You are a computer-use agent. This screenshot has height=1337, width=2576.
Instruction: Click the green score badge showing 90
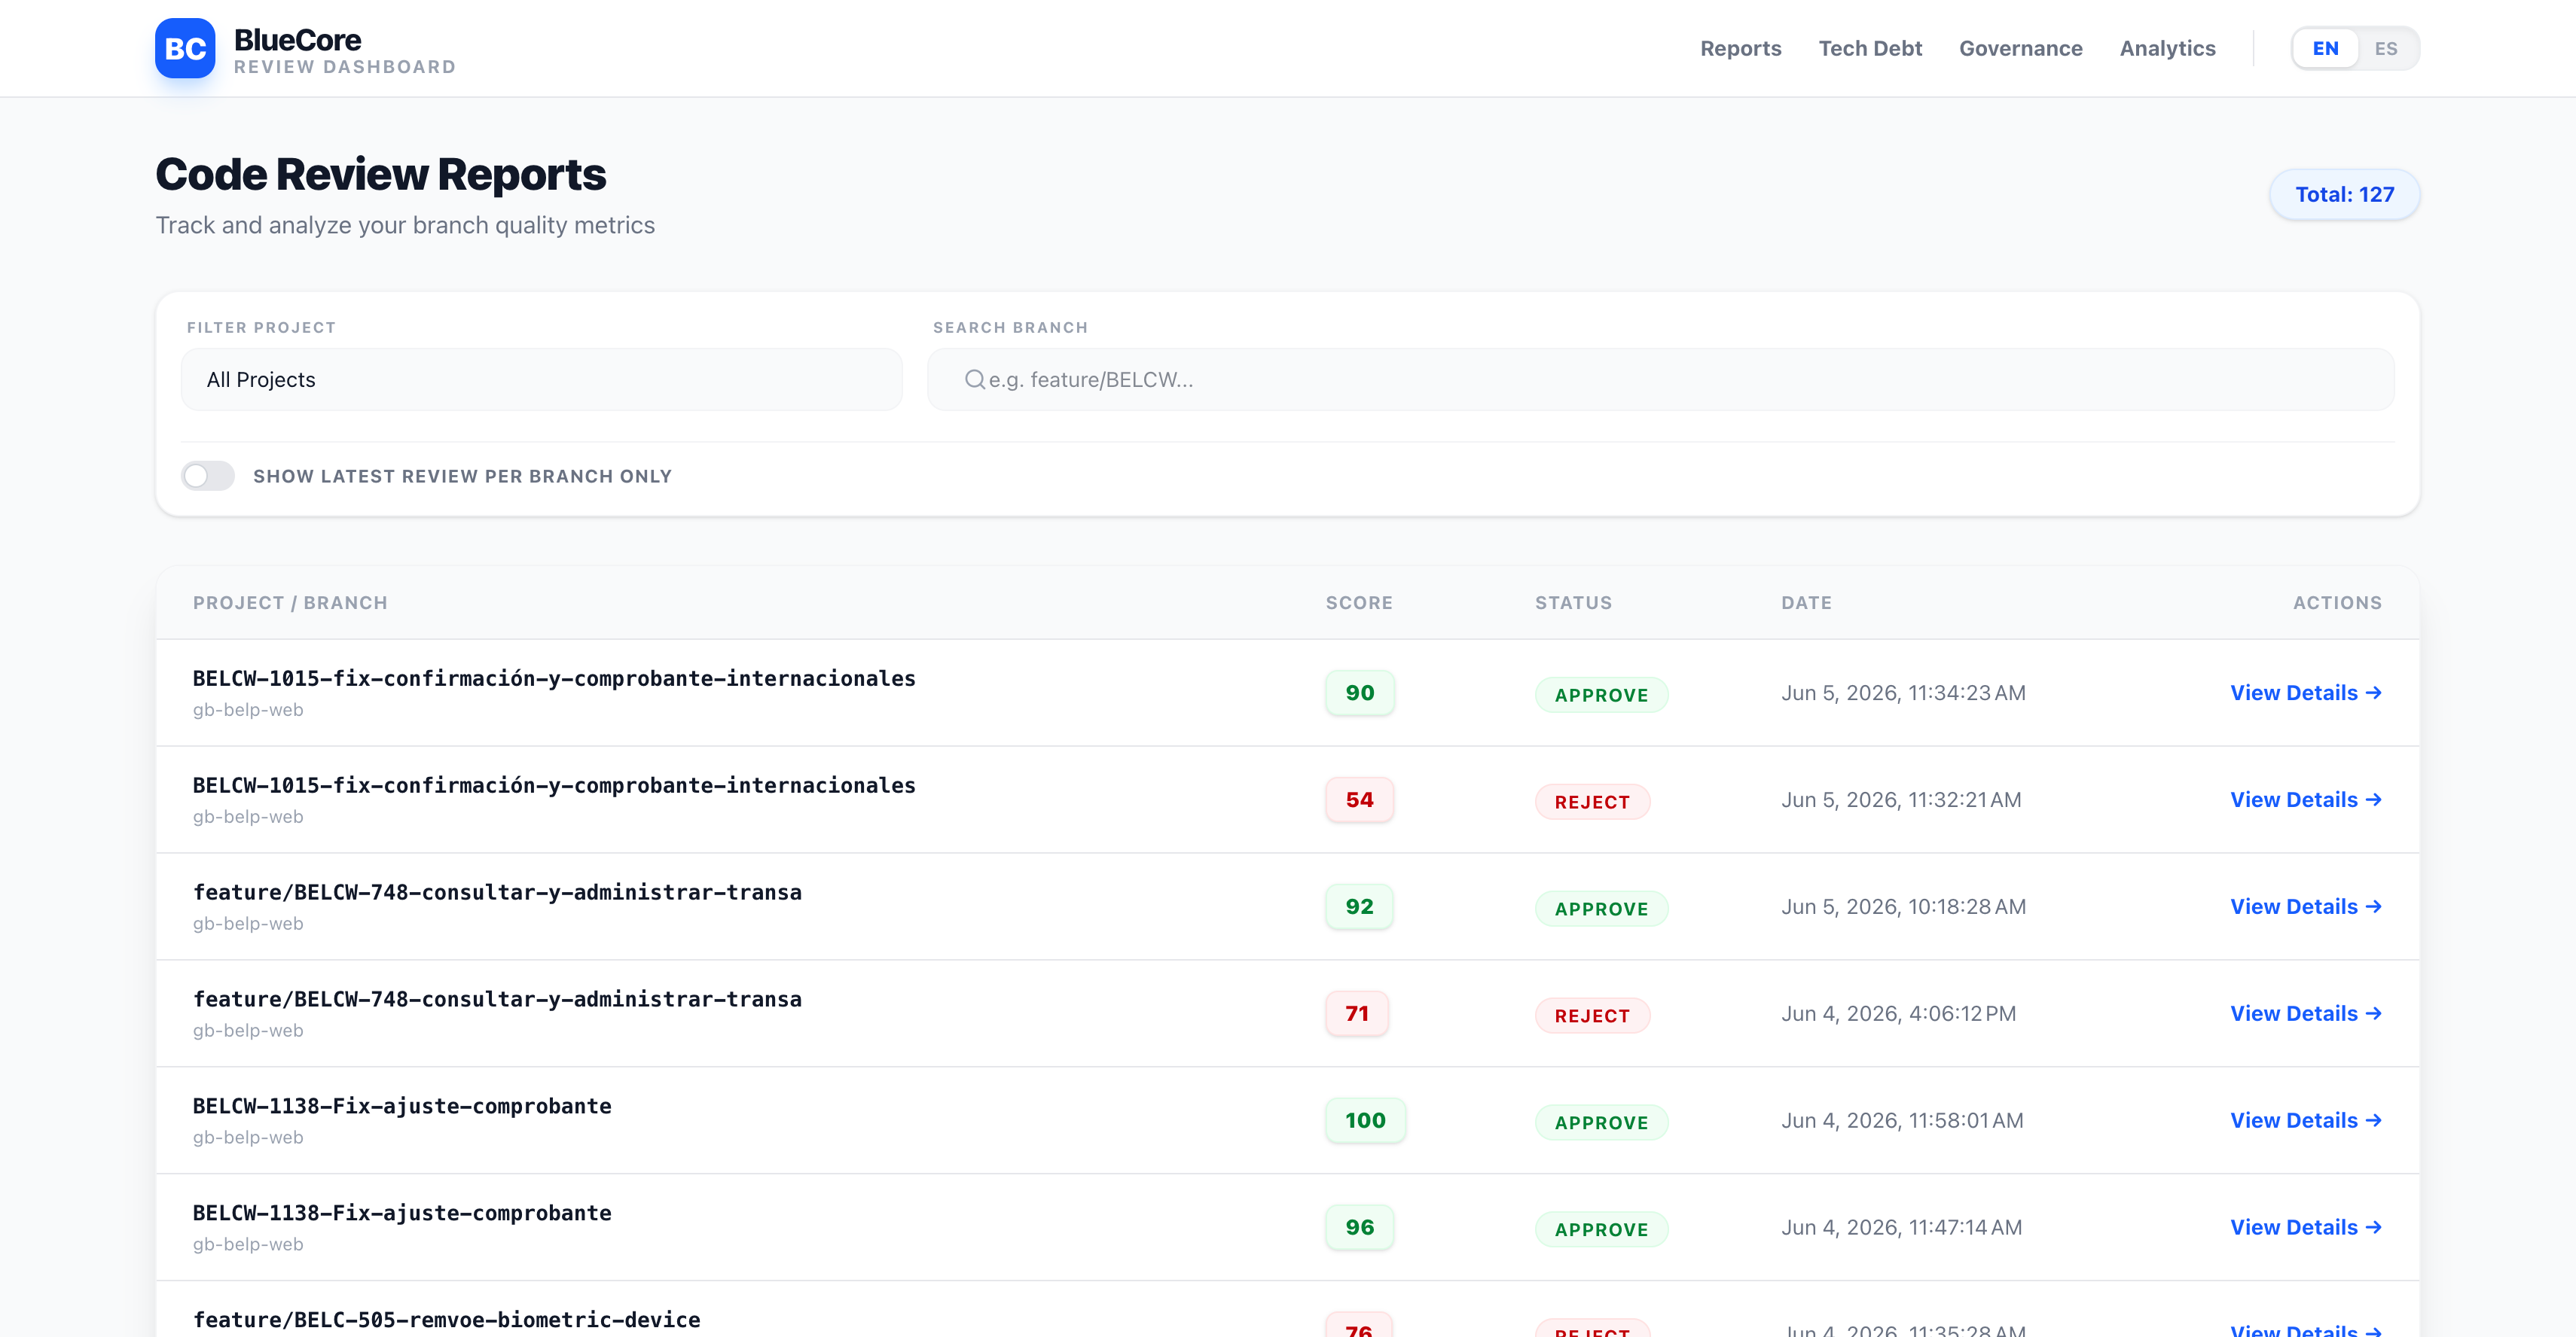pyautogui.click(x=1359, y=693)
